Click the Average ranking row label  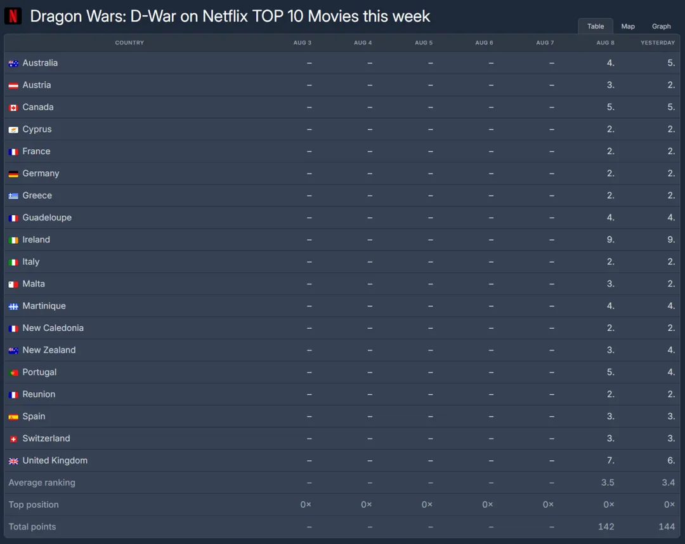42,483
